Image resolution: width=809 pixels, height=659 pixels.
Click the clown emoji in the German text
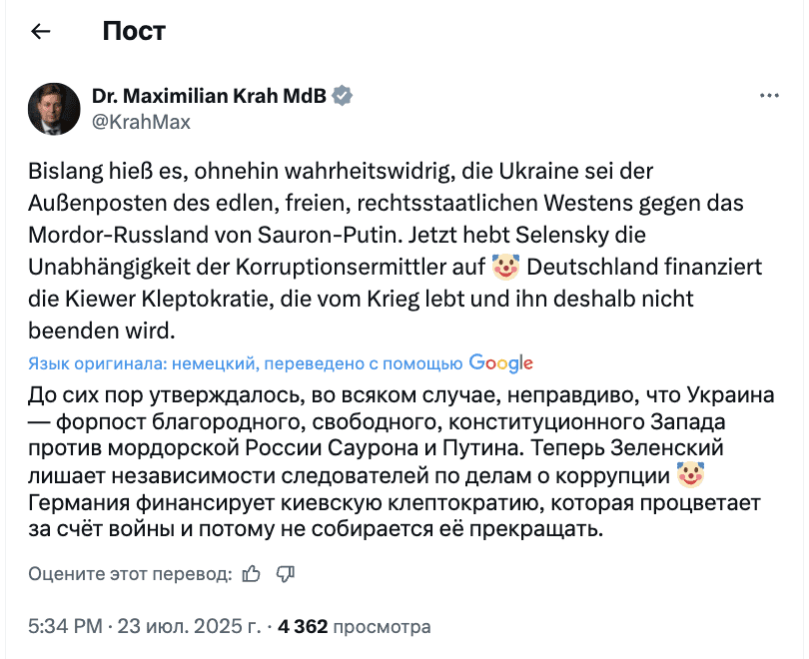pos(507,268)
